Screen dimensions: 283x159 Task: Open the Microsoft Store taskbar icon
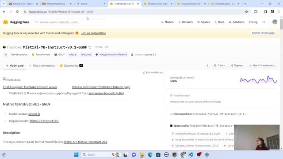coord(158,155)
